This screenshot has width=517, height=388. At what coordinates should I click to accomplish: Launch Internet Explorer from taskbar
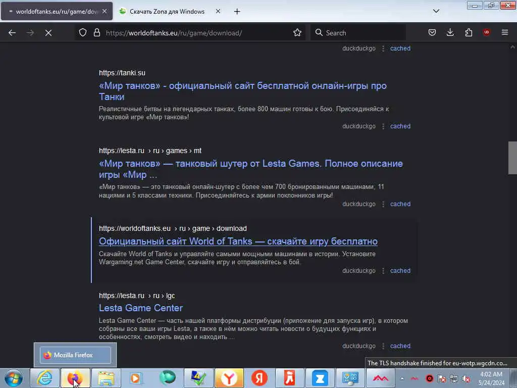coord(44,378)
